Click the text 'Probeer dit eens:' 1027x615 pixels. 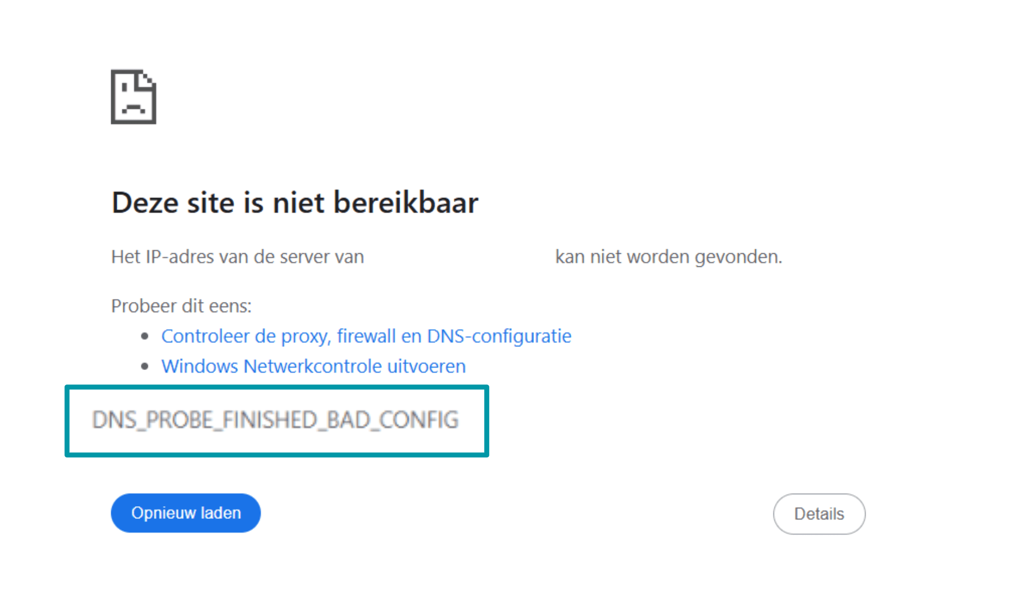click(181, 305)
